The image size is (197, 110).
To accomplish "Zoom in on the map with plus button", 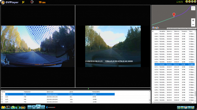I will click(193, 20).
